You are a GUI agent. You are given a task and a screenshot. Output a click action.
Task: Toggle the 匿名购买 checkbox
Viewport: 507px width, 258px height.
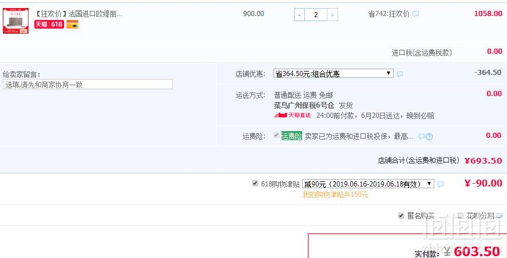pos(401,215)
